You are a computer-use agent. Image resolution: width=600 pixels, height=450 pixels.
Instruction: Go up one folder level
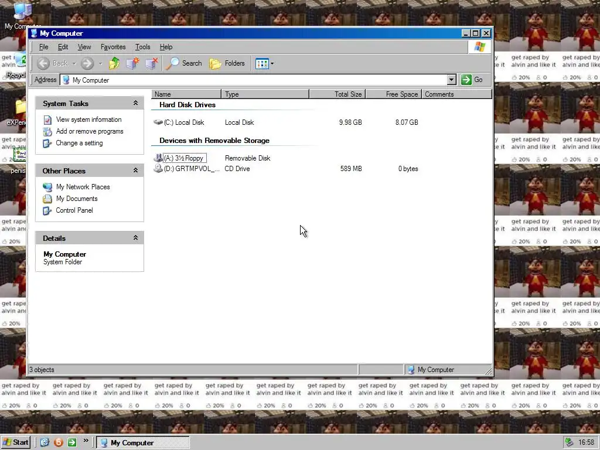pyautogui.click(x=114, y=63)
